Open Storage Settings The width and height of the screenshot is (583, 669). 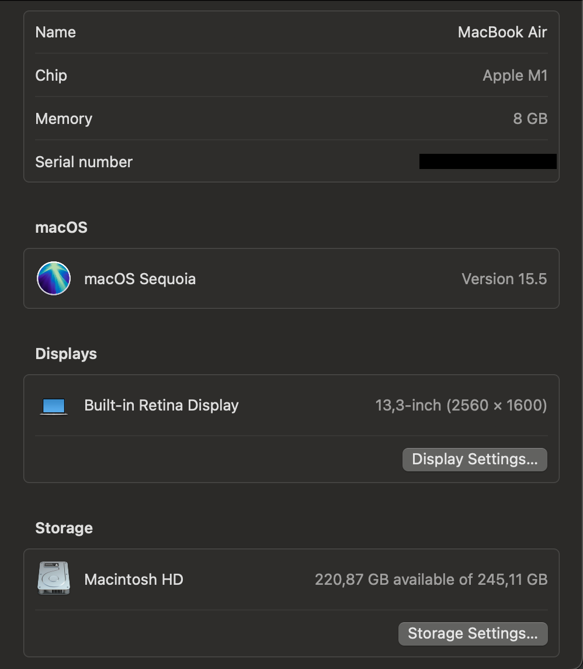coord(473,633)
